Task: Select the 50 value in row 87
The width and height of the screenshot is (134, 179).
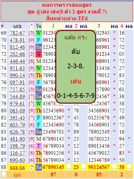Action: point(122,160)
